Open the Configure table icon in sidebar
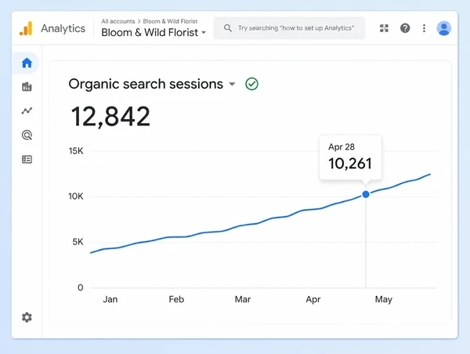This screenshot has width=470, height=354. pos(27,159)
